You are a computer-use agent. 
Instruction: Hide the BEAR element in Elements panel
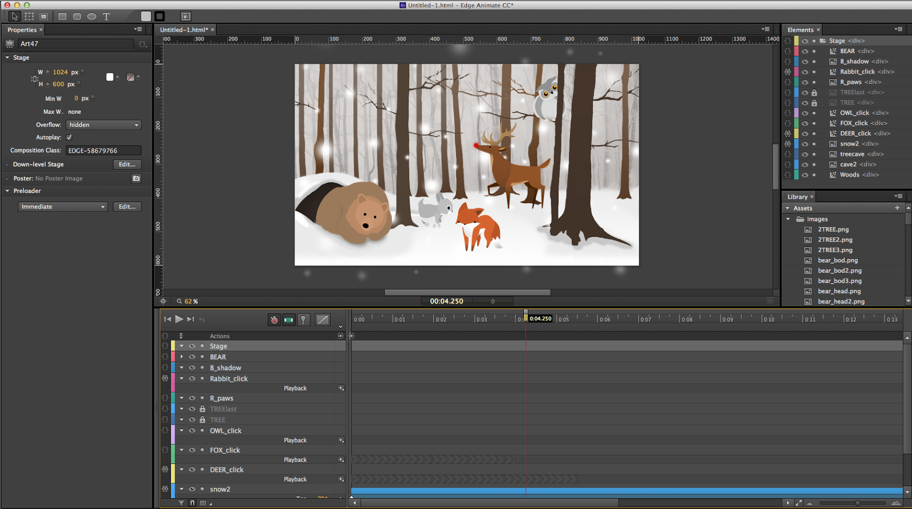pyautogui.click(x=805, y=51)
